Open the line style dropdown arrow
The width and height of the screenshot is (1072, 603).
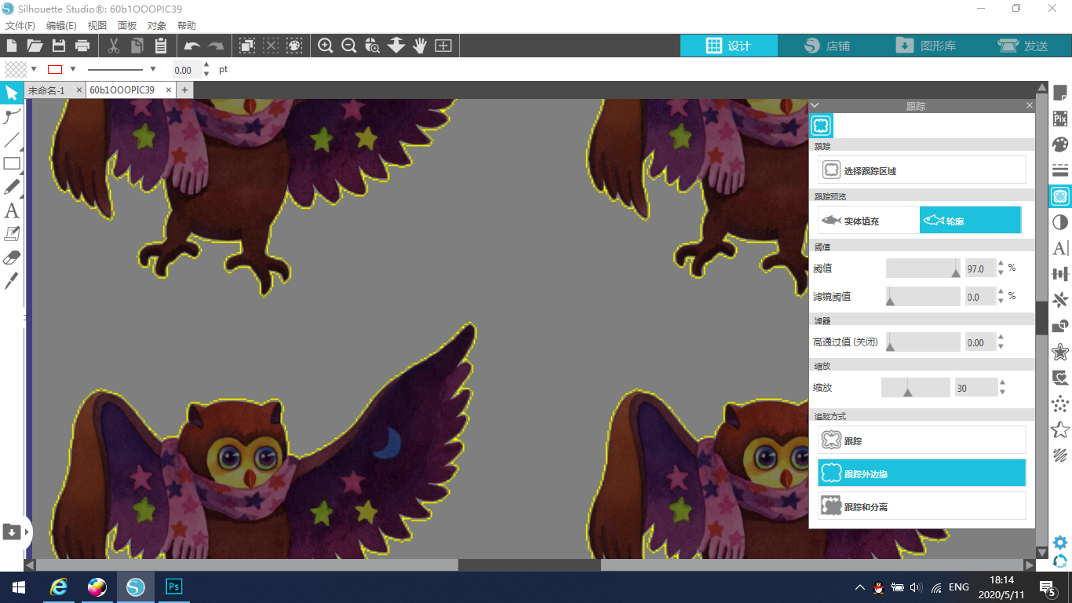(153, 69)
